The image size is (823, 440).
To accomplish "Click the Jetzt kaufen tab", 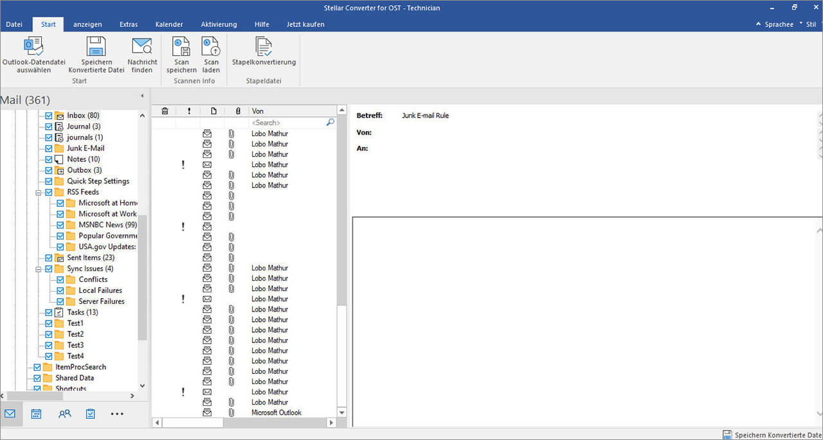I will [305, 24].
